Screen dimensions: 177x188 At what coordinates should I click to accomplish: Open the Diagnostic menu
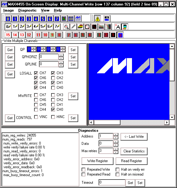pos(27,10)
